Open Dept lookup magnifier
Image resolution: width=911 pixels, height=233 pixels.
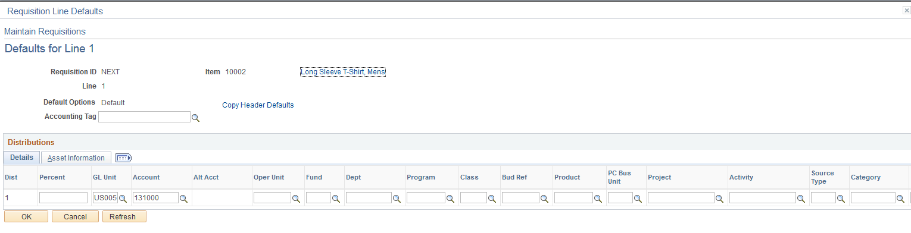[x=397, y=199]
